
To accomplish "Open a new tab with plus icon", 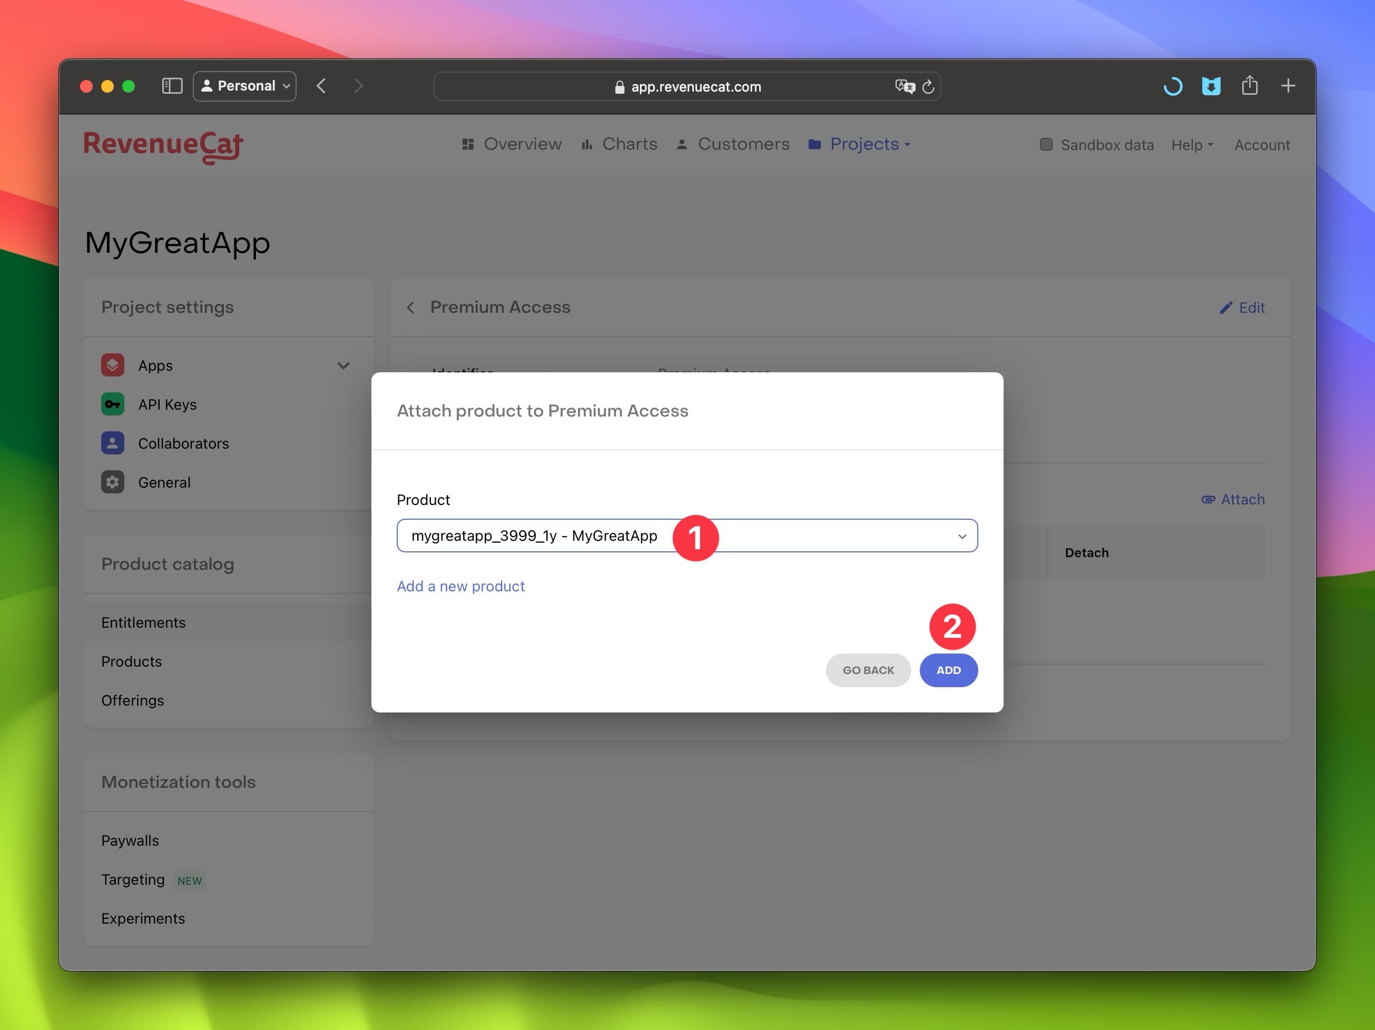I will pyautogui.click(x=1288, y=86).
